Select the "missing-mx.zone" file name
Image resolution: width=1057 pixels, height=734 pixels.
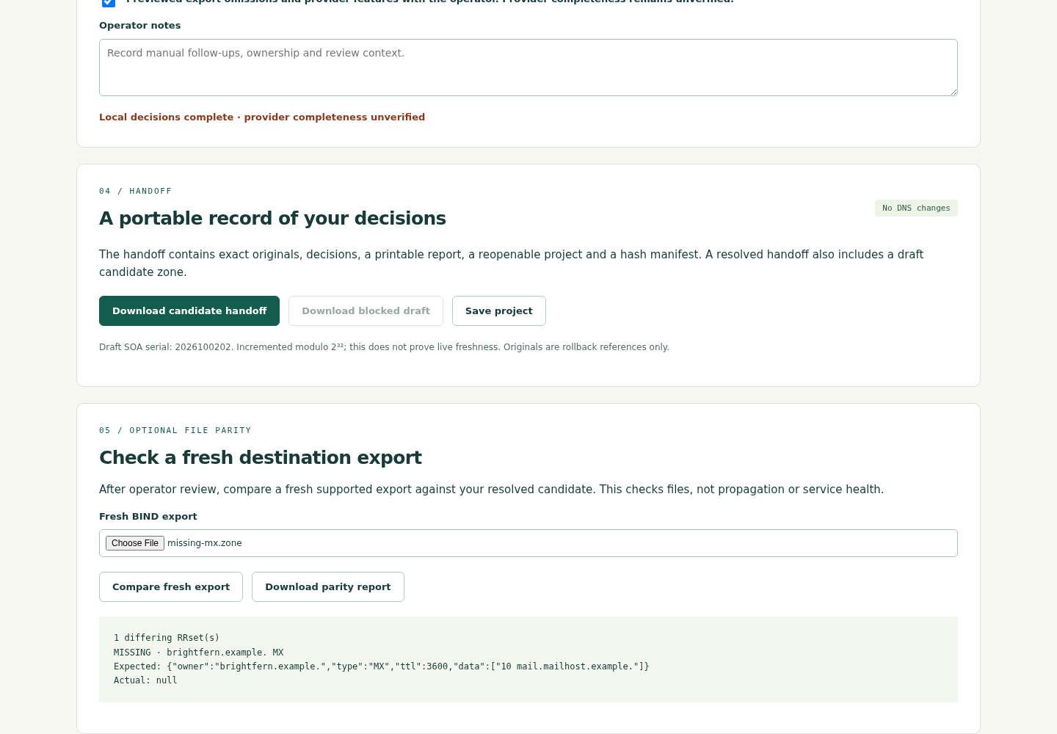click(205, 543)
